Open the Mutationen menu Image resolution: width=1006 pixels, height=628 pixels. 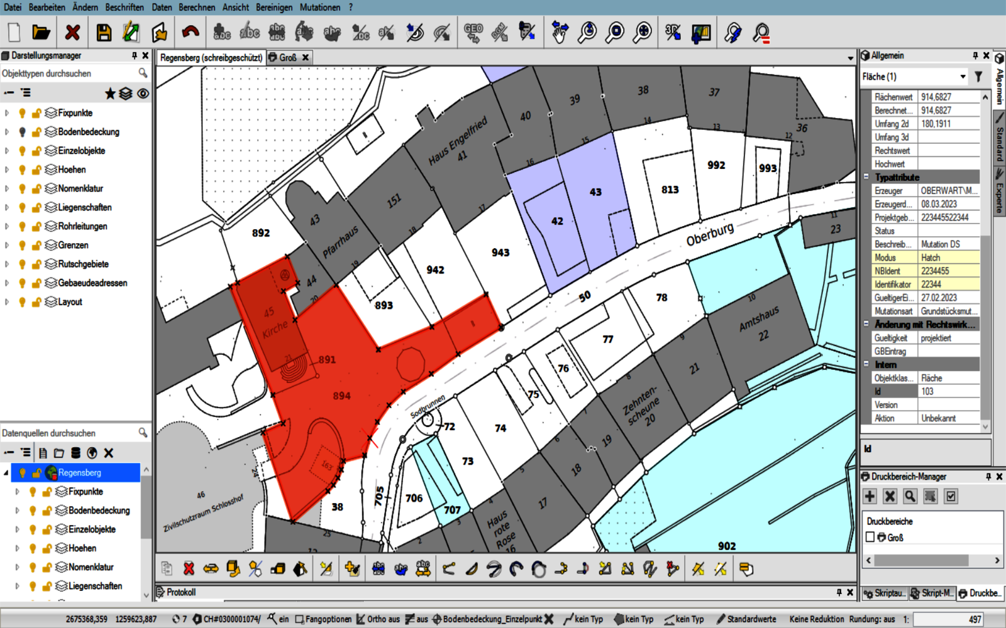tap(320, 7)
